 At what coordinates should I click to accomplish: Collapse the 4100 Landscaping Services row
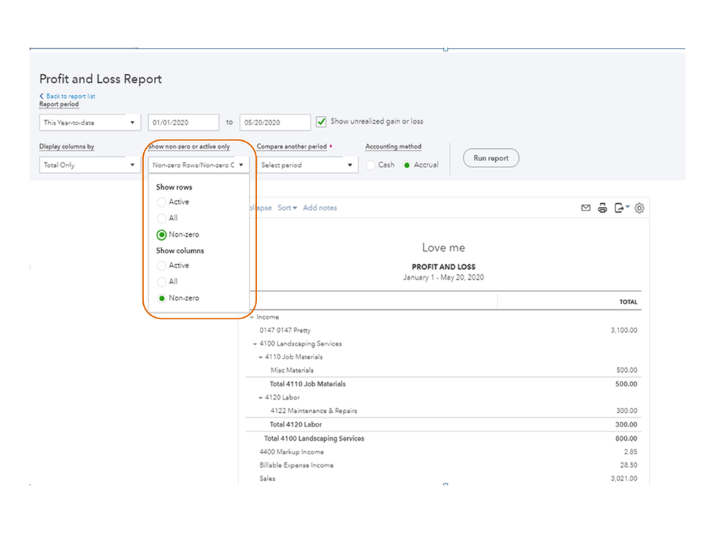255,344
